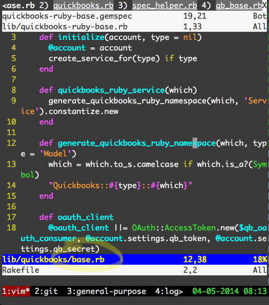Click the 'Model' string literal
Image resolution: width=269 pixels, height=305 pixels.
point(55,154)
